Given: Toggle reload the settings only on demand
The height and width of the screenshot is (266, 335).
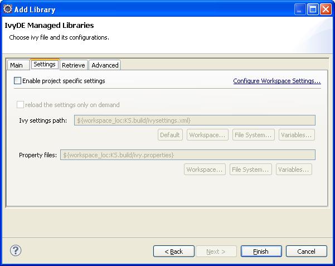Looking at the screenshot, I should point(20,105).
